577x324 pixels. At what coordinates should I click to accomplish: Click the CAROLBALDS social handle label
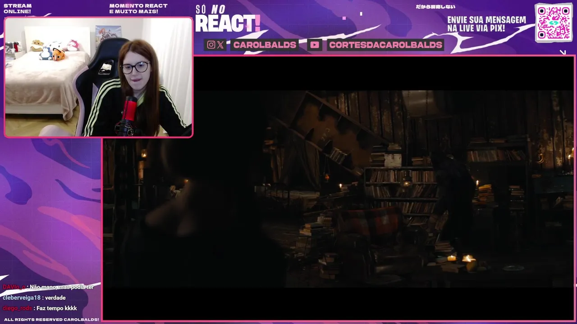265,45
